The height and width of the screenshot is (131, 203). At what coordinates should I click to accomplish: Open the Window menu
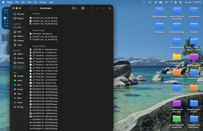click(x=43, y=2)
